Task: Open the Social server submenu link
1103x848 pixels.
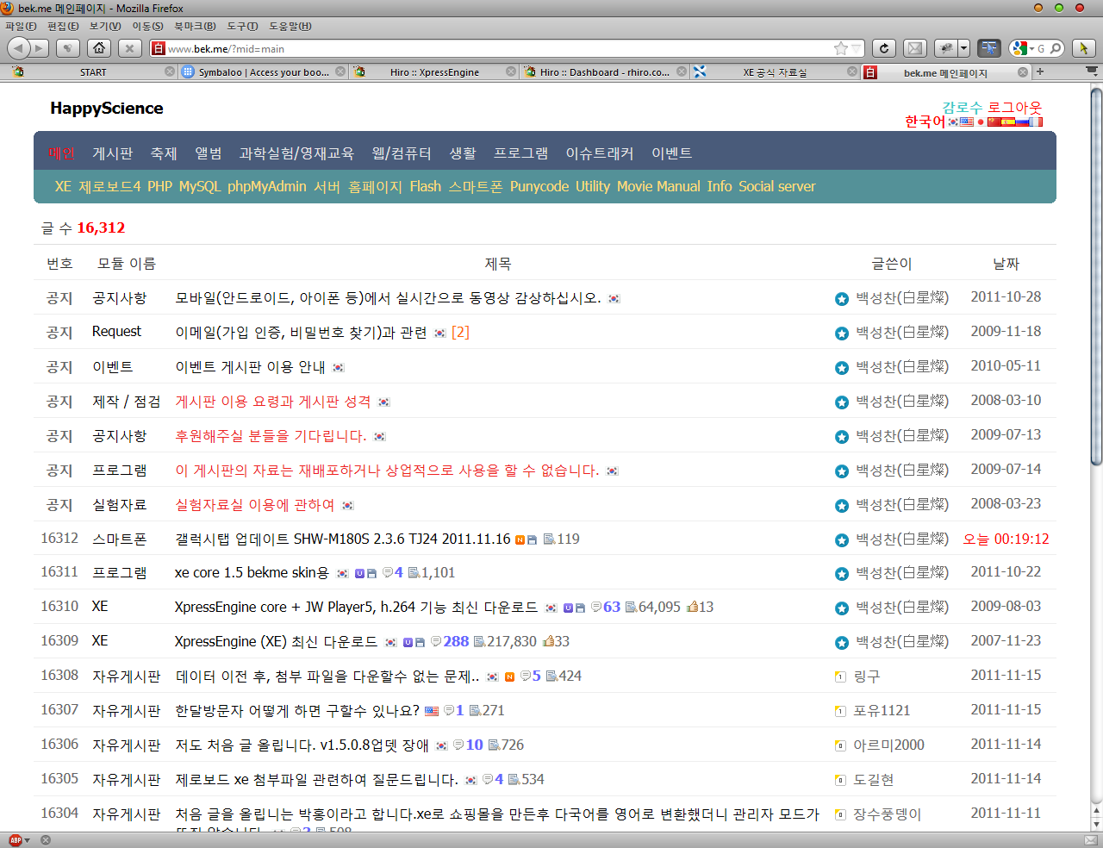Action: coord(776,186)
